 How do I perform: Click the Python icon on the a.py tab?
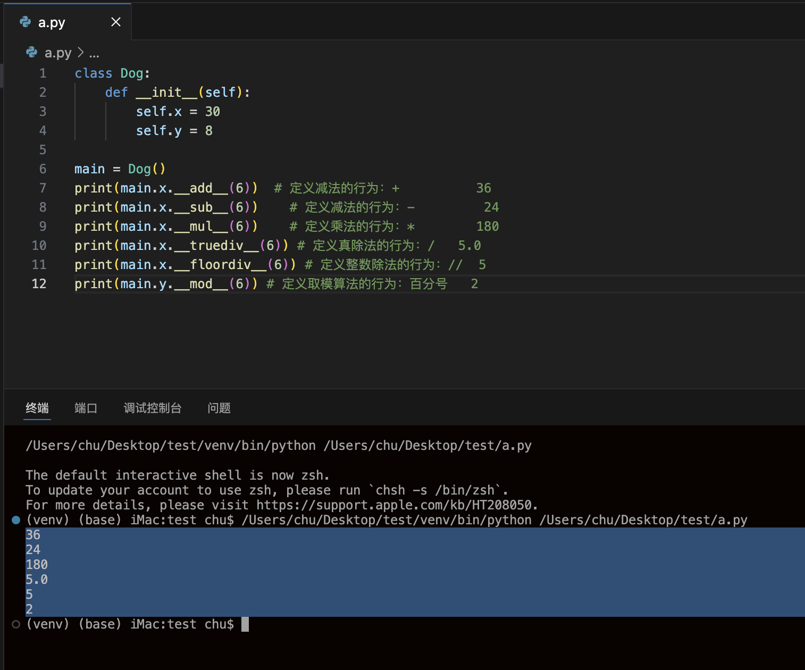pos(25,22)
